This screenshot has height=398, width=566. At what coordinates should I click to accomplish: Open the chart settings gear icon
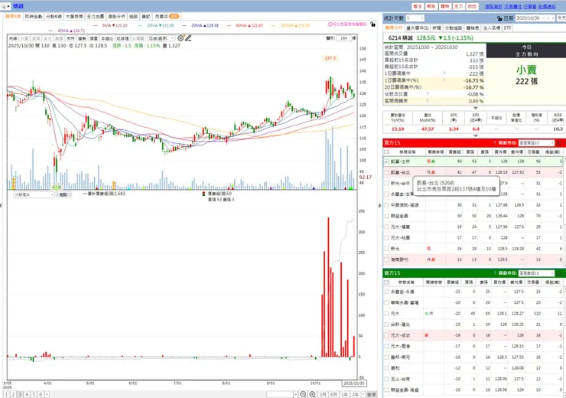coord(181,38)
